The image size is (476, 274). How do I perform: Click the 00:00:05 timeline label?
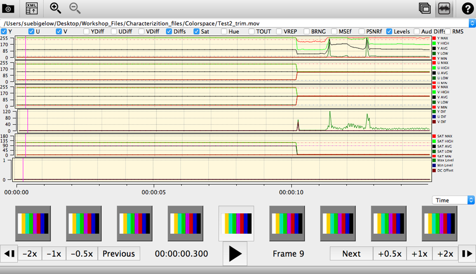click(153, 192)
